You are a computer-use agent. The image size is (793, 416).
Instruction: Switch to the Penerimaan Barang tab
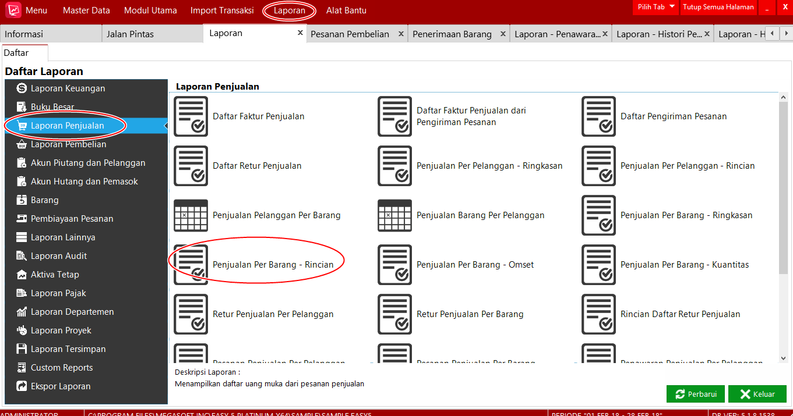[453, 34]
